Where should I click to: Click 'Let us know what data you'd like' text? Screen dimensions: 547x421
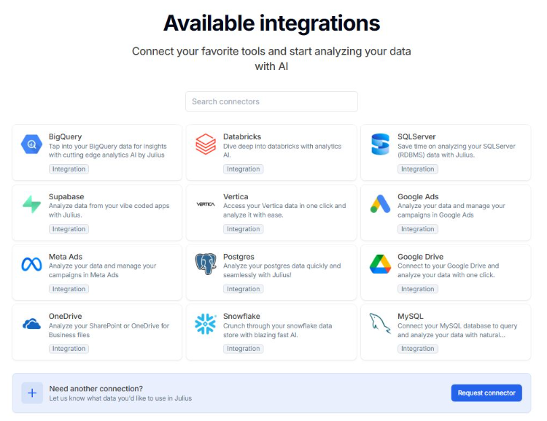coord(120,398)
